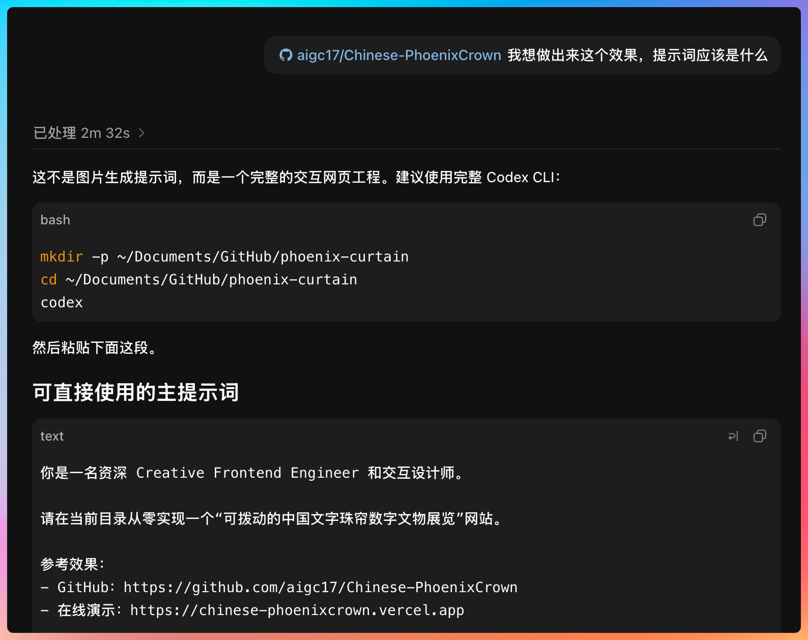
Task: Expand the 已处理 2m 32s details chevron
Action: [141, 133]
